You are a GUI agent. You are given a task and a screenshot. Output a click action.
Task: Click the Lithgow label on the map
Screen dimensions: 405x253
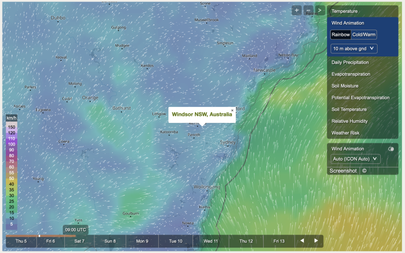159,114
